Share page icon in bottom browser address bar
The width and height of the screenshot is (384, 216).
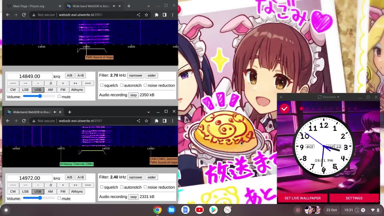[138, 121]
